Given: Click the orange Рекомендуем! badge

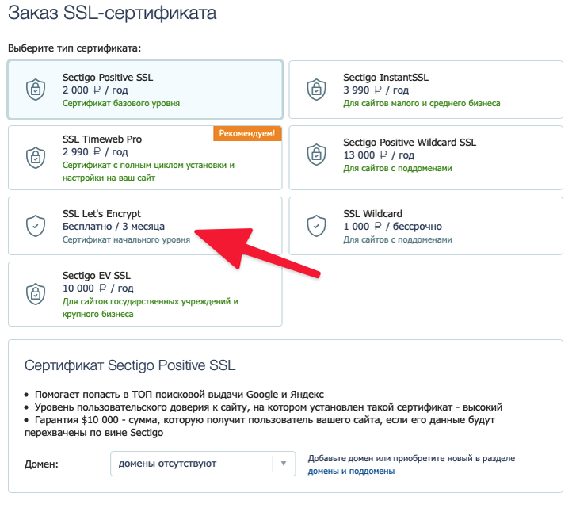Looking at the screenshot, I should pos(247,133).
